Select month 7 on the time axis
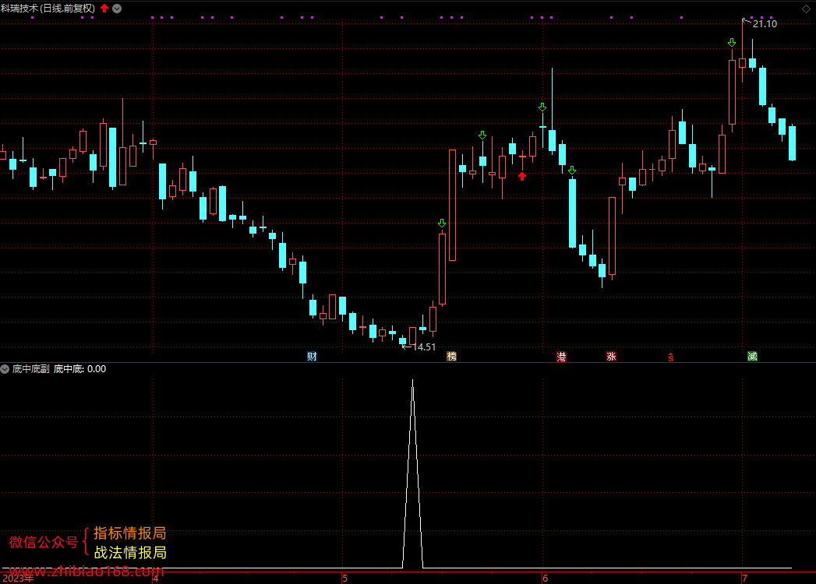Viewport: 816px width, 584px height. [x=745, y=579]
